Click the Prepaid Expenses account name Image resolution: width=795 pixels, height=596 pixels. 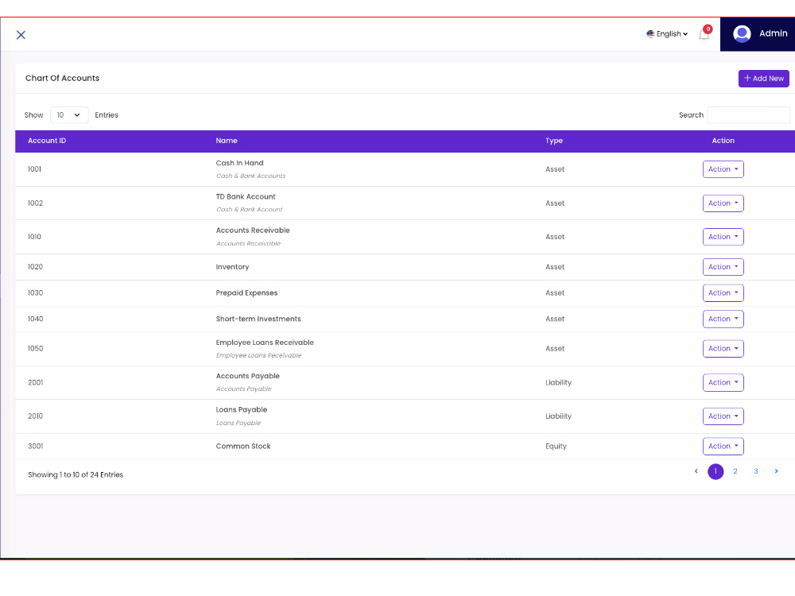click(x=246, y=293)
